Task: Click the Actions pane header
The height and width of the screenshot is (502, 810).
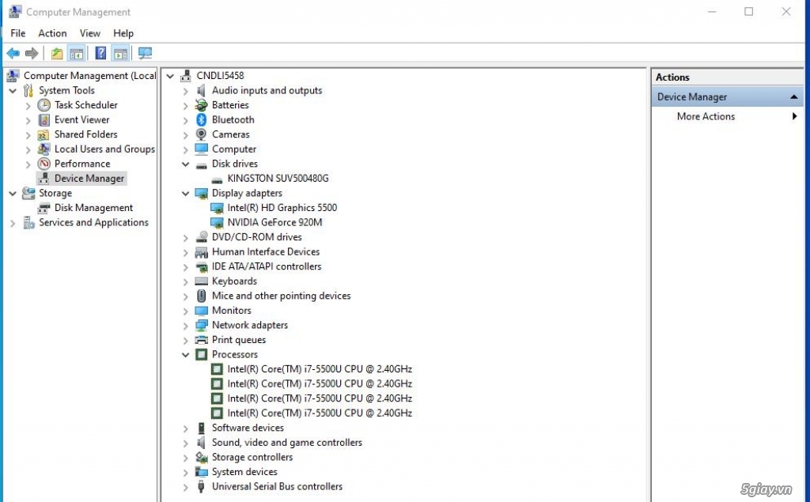Action: tap(728, 77)
